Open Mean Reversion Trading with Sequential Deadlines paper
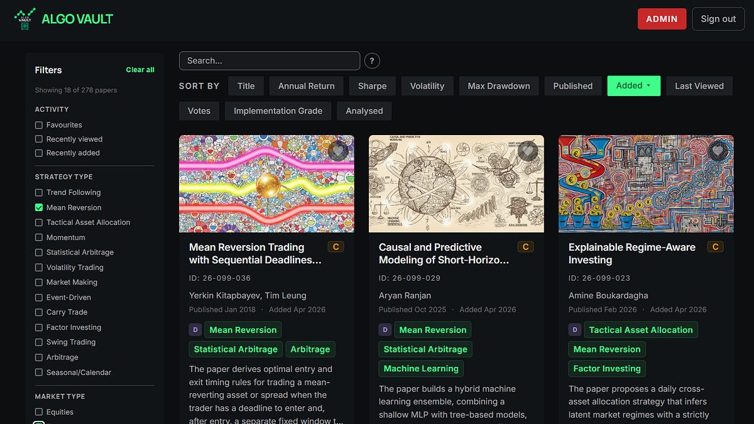This screenshot has width=754, height=424. click(255, 254)
